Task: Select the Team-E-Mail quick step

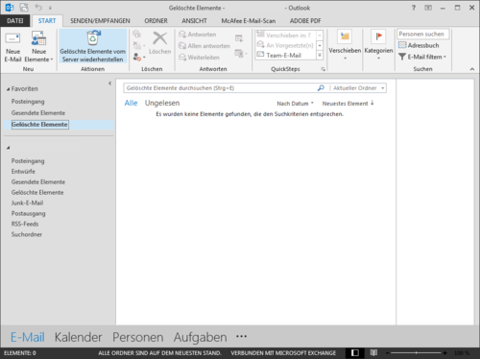Action: coord(286,55)
